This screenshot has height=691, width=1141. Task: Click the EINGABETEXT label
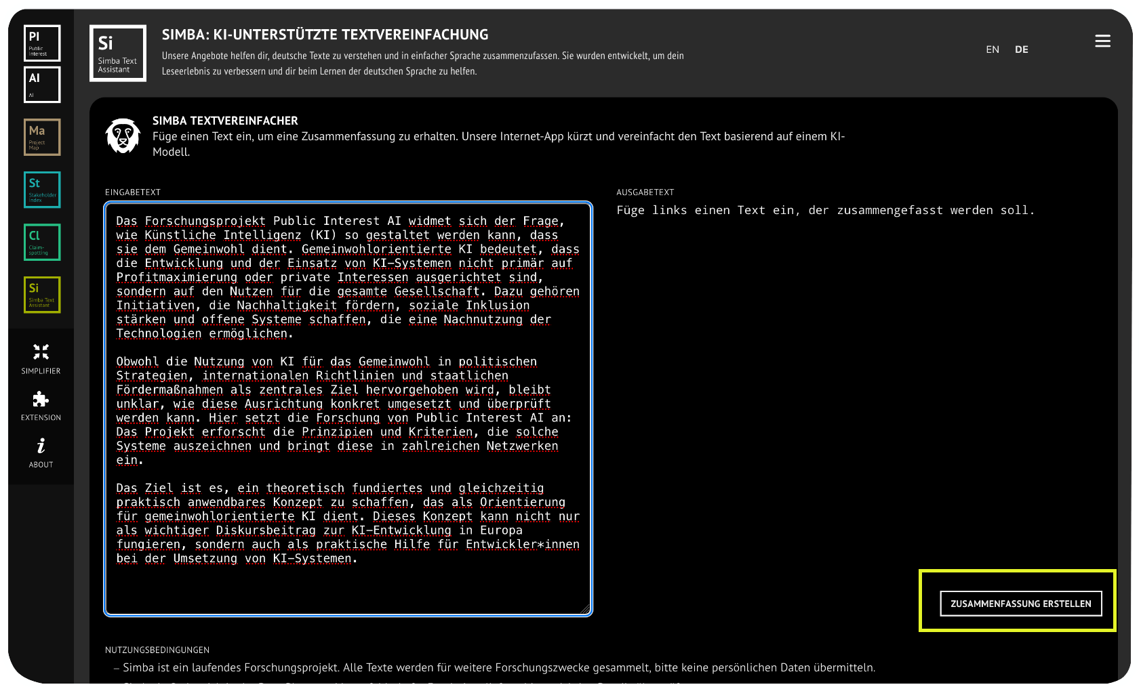coord(133,192)
